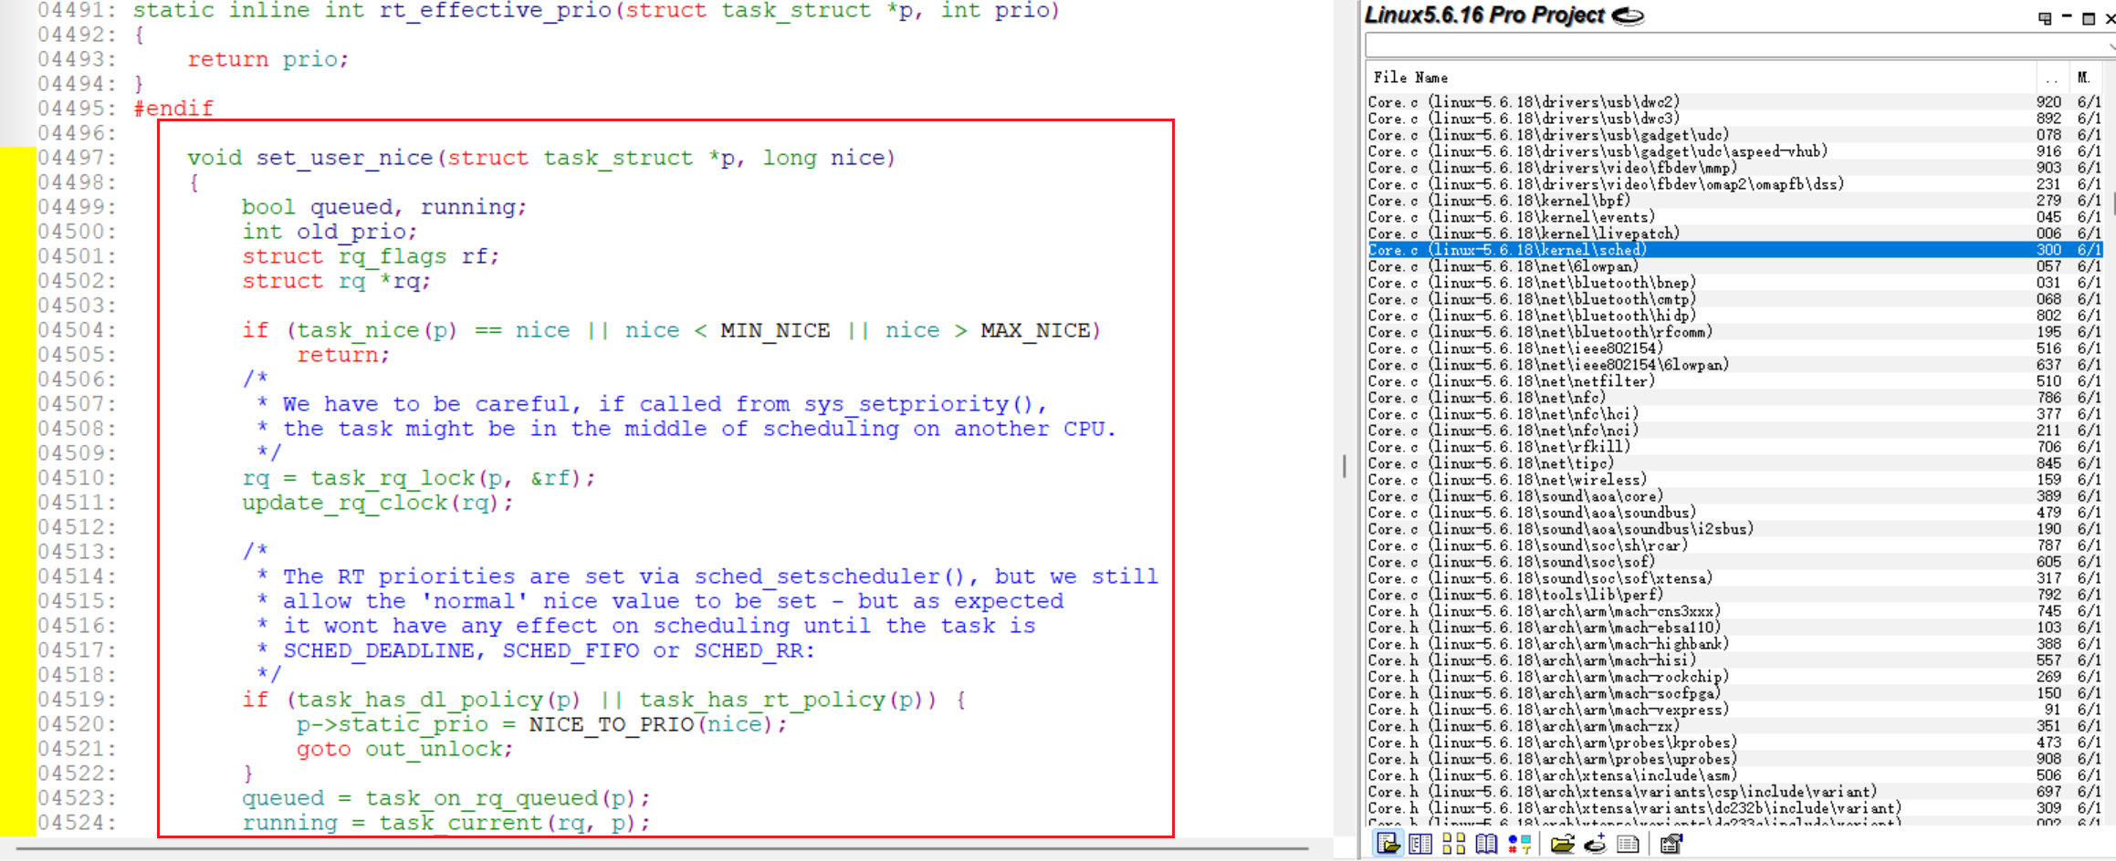Select Core.c in net\nfc\hci

click(x=1734, y=414)
